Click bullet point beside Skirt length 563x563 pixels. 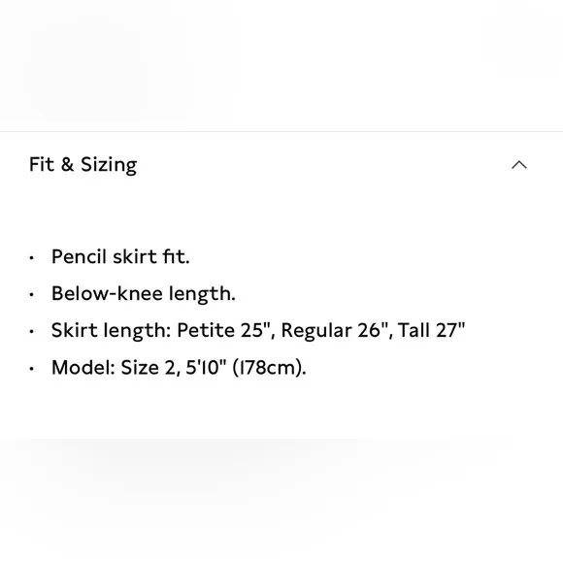[x=32, y=331]
